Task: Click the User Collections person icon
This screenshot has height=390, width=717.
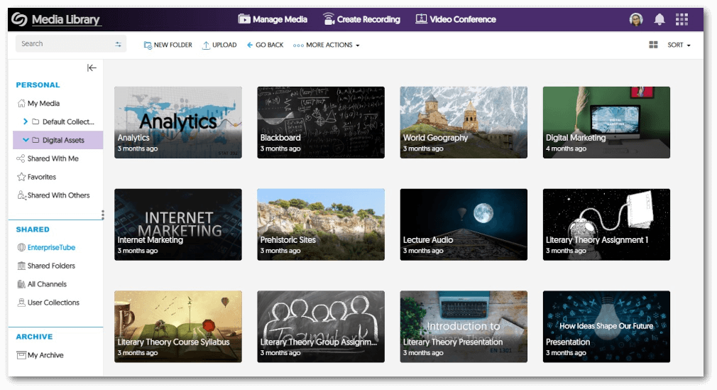Action: pyautogui.click(x=21, y=302)
